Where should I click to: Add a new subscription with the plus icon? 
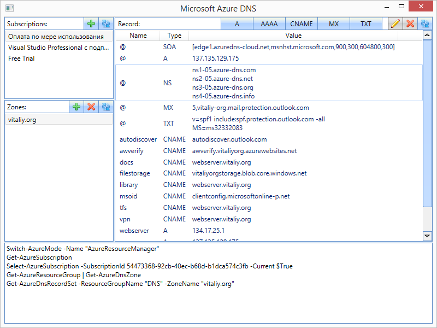click(x=91, y=24)
